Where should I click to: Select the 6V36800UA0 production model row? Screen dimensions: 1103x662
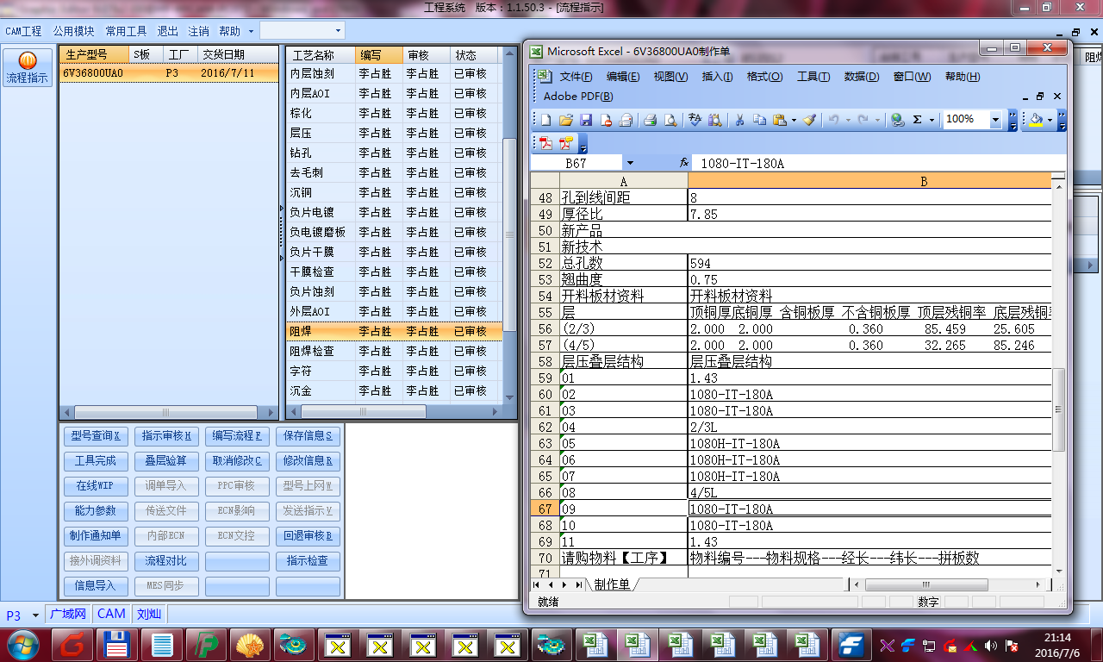[x=168, y=73]
